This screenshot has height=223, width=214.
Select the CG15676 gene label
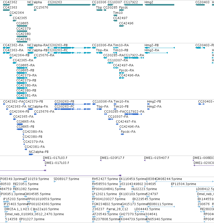[x=41, y=7]
